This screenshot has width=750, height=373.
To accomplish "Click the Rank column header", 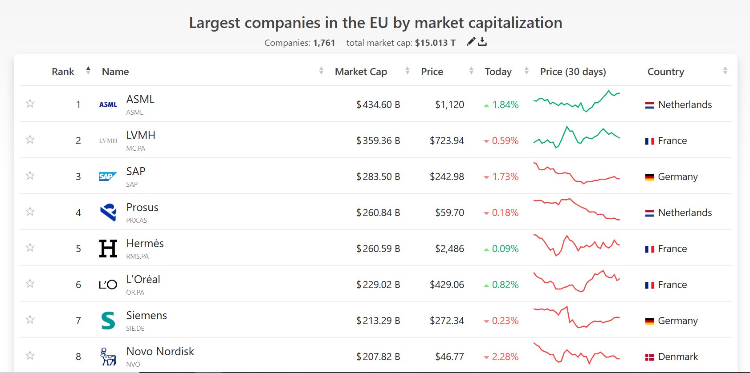I will [x=63, y=72].
